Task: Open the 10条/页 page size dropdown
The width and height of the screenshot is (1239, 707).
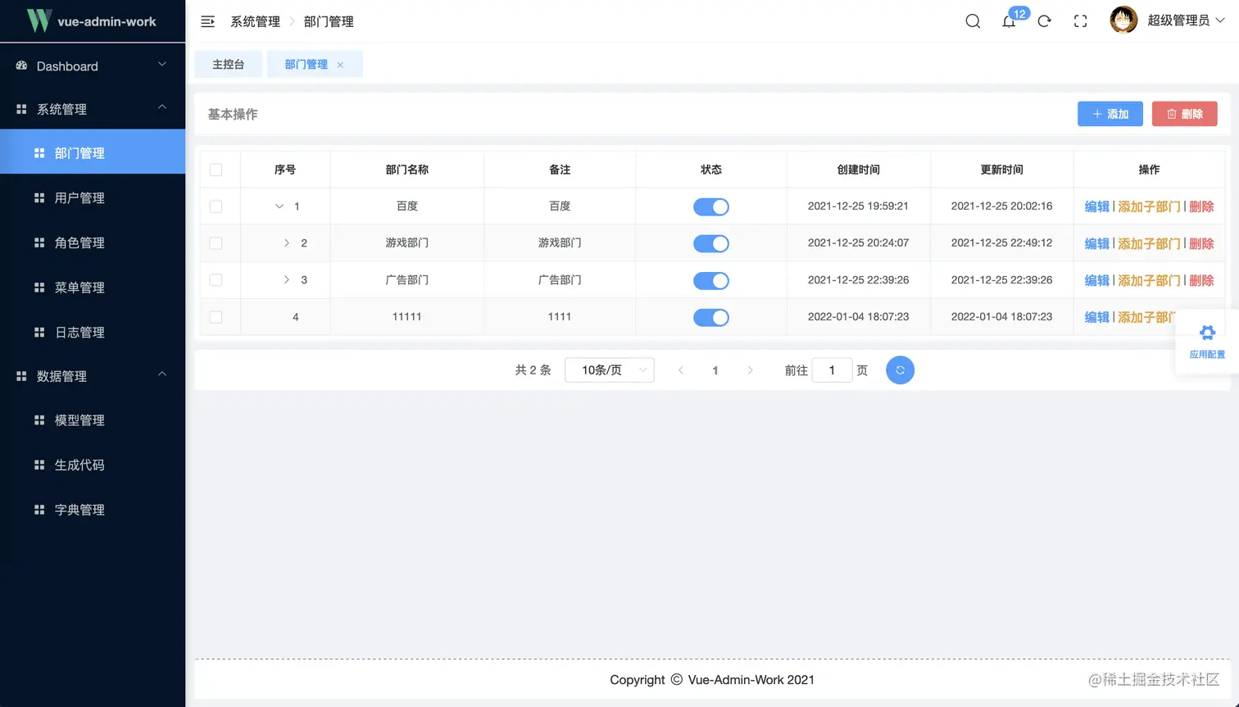Action: [609, 369]
